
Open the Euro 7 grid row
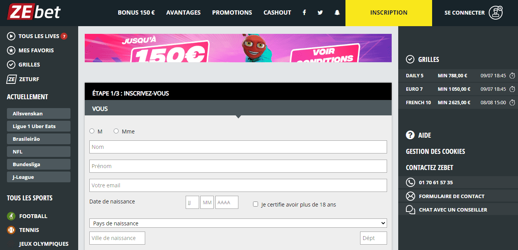pyautogui.click(x=458, y=89)
